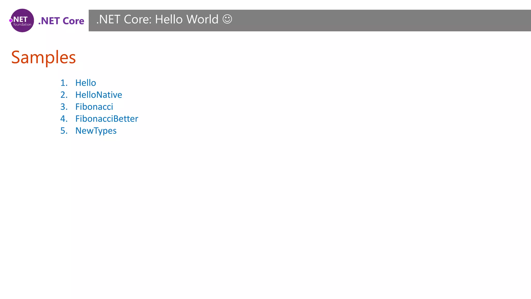The image size is (531, 299).
Task: Open the Hello sample link
Action: coord(86,83)
